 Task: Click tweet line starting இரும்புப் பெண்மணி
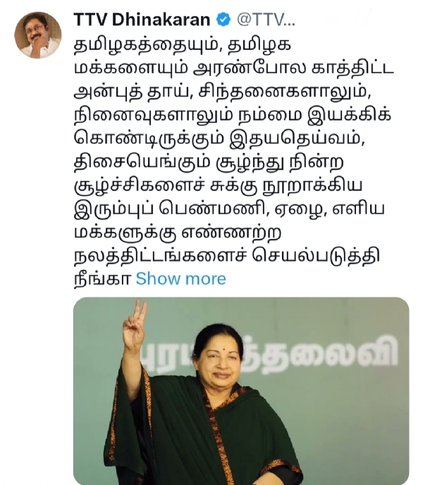tap(229, 209)
